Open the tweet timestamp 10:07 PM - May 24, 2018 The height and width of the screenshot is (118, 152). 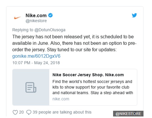[x=36, y=63]
